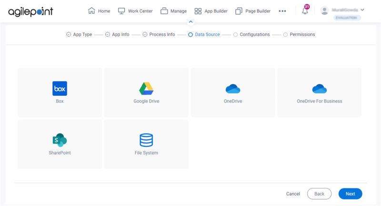This screenshot has width=381, height=206.
Task: Select the Box logo icon
Action: click(60, 88)
